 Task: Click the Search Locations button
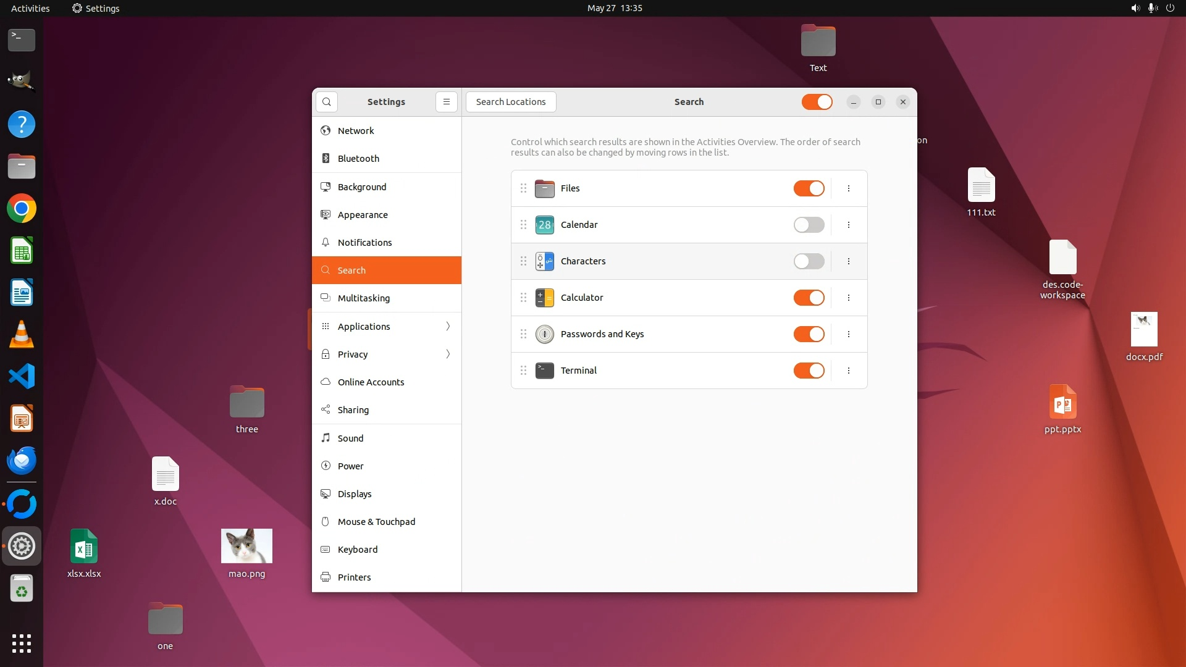(510, 102)
